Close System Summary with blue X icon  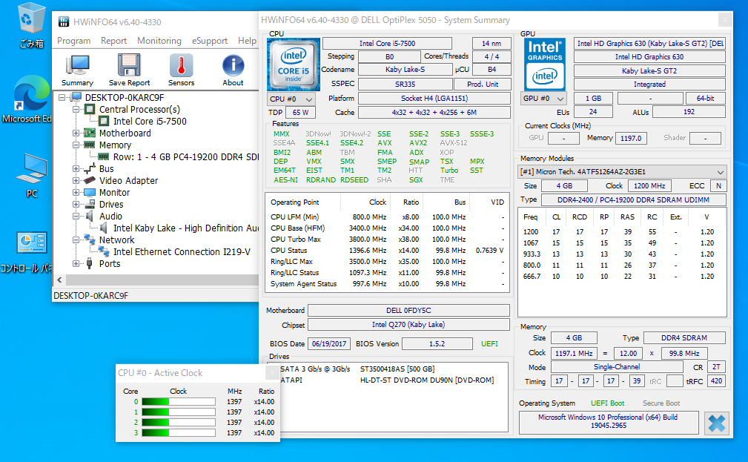click(x=716, y=423)
